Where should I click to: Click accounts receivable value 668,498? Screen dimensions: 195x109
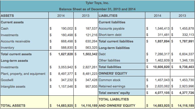pyautogui.click(x=67, y=41)
